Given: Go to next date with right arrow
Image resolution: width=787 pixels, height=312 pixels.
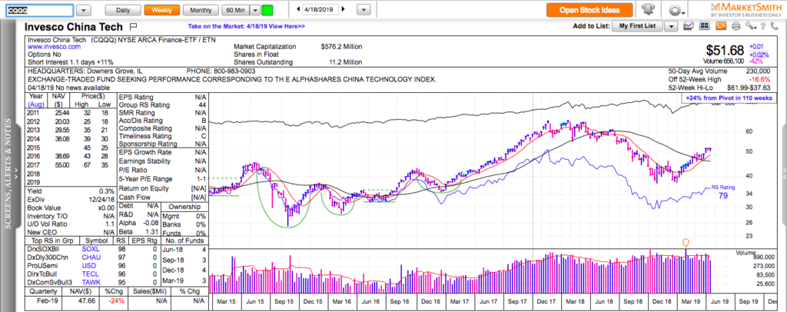Looking at the screenshot, I should pyautogui.click(x=344, y=9).
